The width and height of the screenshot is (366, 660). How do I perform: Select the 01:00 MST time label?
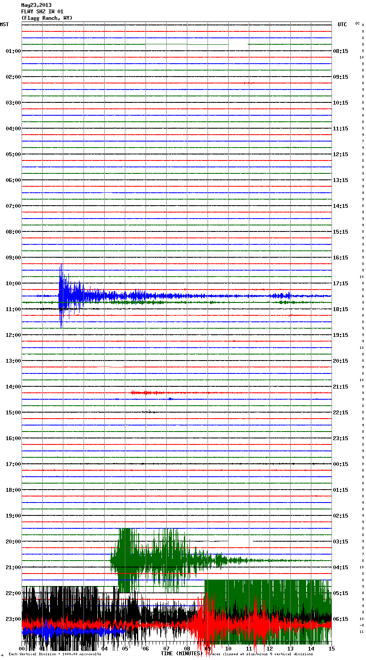13,51
